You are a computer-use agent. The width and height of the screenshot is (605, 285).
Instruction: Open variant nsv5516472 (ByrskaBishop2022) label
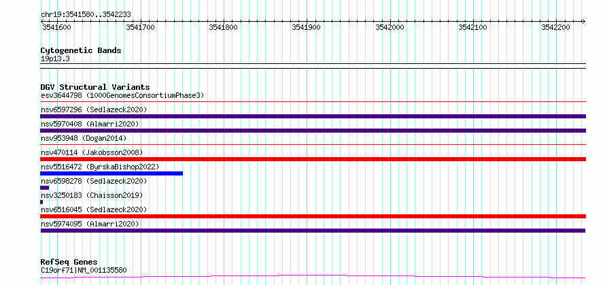click(100, 167)
